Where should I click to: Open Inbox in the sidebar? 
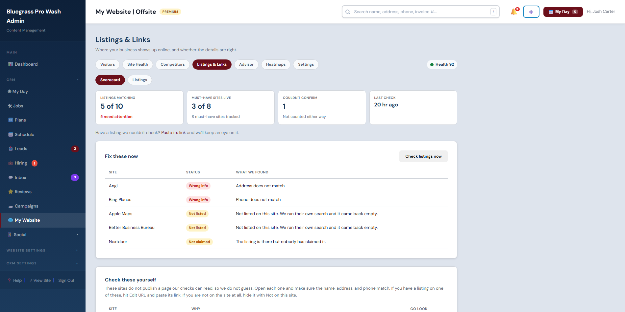pyautogui.click(x=43, y=177)
